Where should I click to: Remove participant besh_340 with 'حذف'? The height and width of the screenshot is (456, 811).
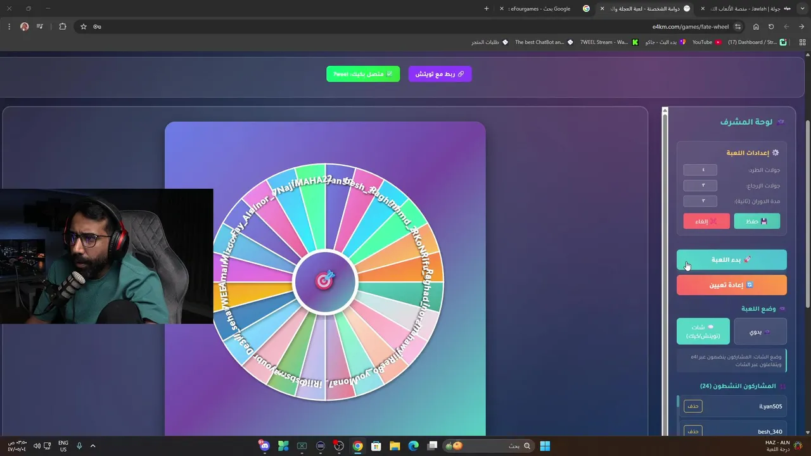tap(693, 431)
